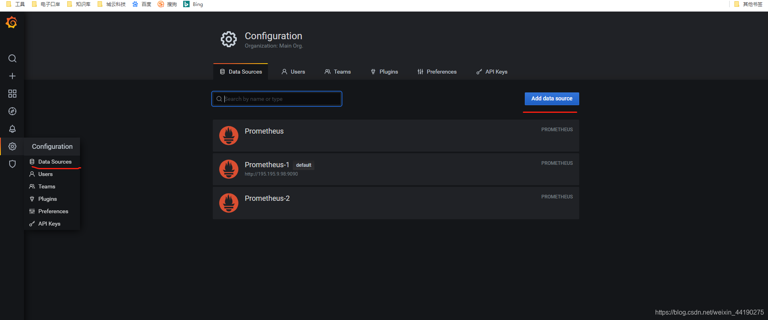Open the 城云科技 bookmark folder
The image size is (768, 320).
tap(112, 4)
